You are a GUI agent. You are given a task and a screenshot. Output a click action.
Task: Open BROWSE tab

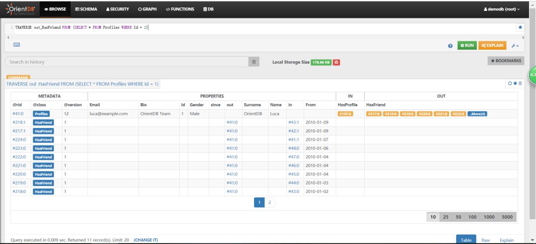(x=55, y=9)
